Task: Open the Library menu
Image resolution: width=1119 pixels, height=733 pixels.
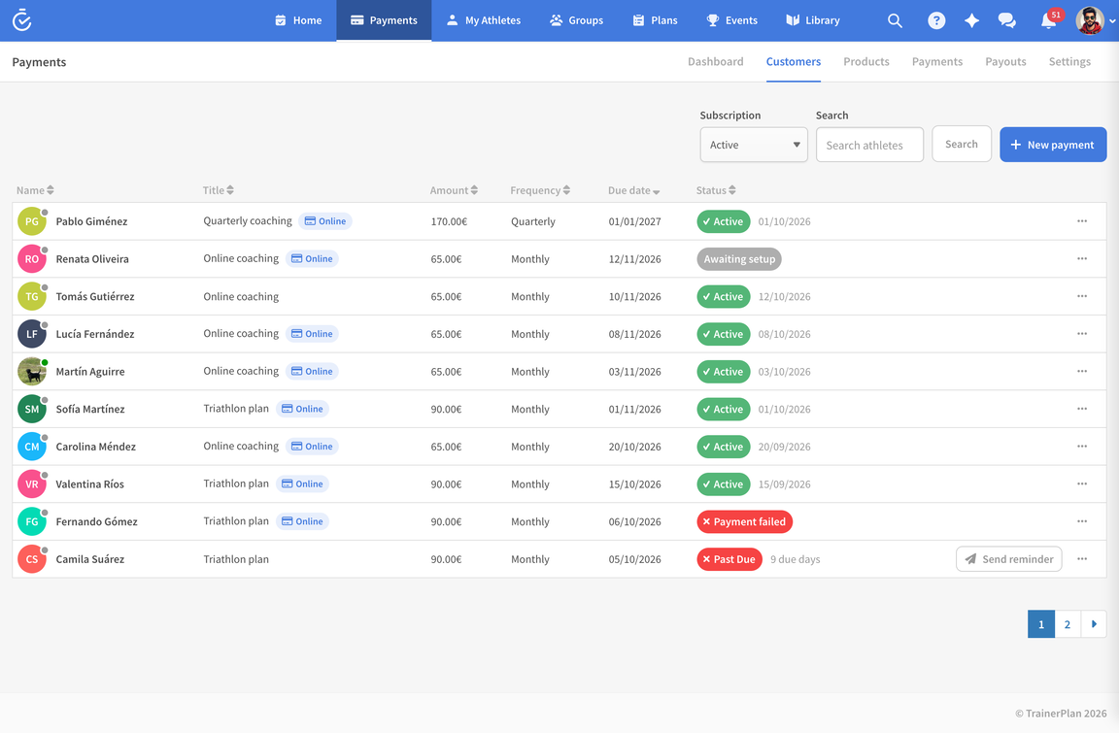Action: pyautogui.click(x=813, y=20)
